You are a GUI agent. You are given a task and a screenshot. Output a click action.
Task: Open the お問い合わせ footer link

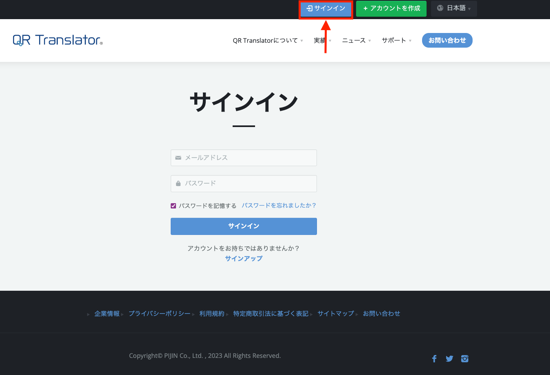[x=382, y=314]
